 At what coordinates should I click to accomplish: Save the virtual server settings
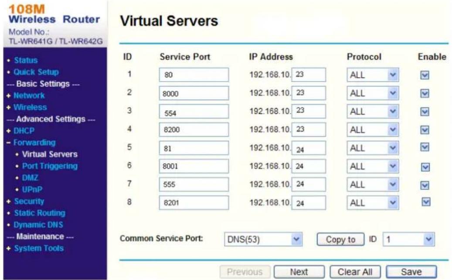coord(411,272)
